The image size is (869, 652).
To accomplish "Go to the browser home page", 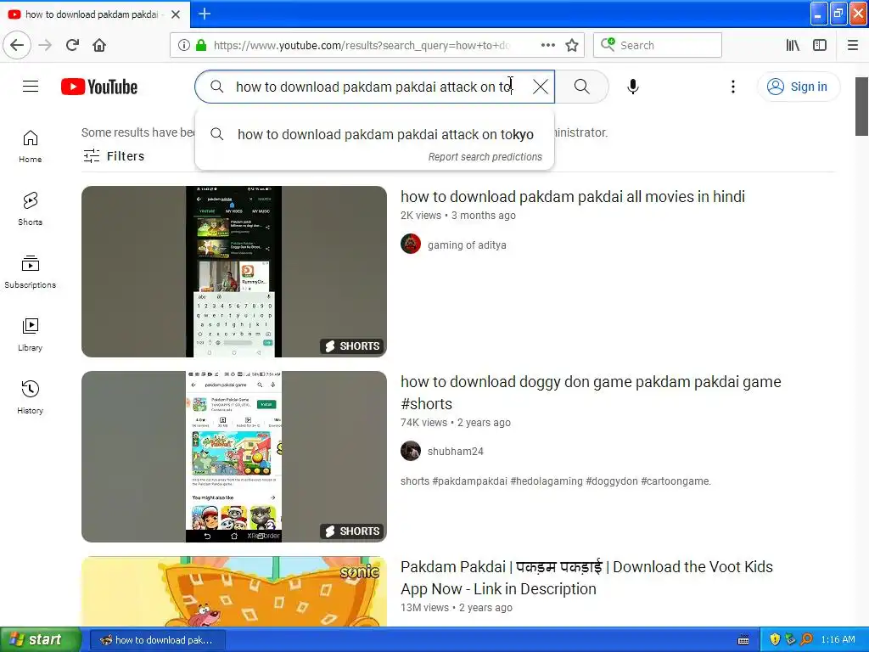I will click(x=99, y=45).
